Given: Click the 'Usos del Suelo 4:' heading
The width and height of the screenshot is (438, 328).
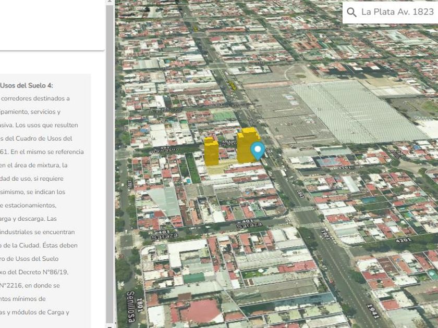Looking at the screenshot, I should click(27, 85).
